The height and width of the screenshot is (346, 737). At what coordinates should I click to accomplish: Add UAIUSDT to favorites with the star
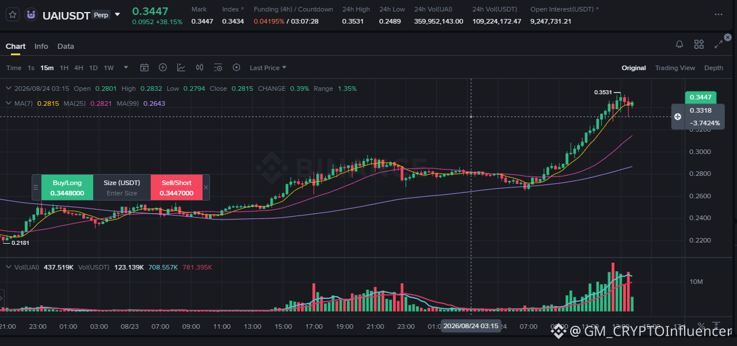(13, 14)
